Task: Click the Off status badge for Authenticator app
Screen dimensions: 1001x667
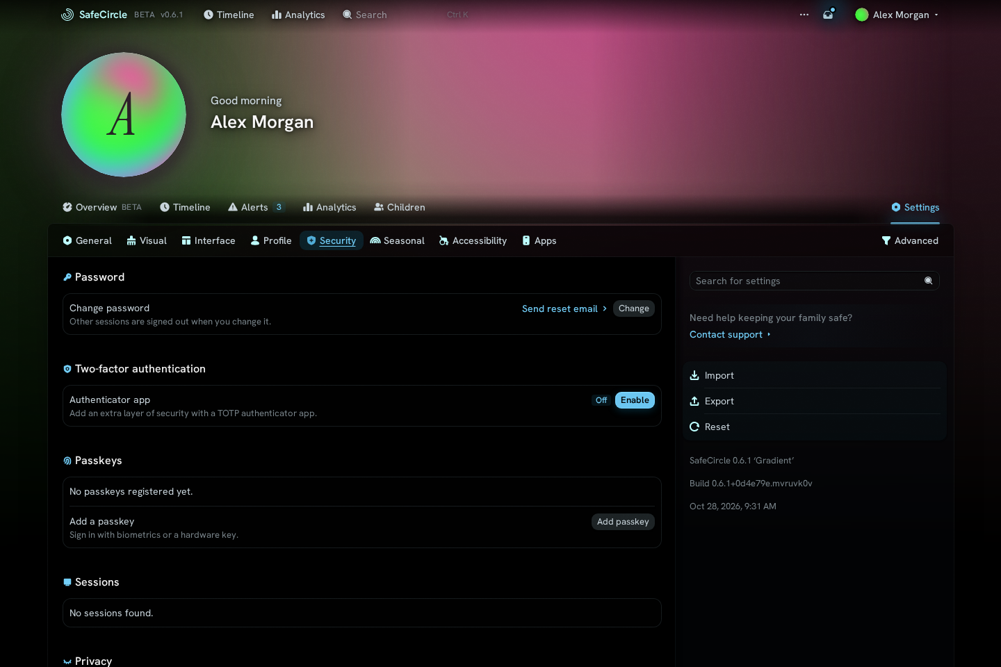Action: pyautogui.click(x=601, y=400)
